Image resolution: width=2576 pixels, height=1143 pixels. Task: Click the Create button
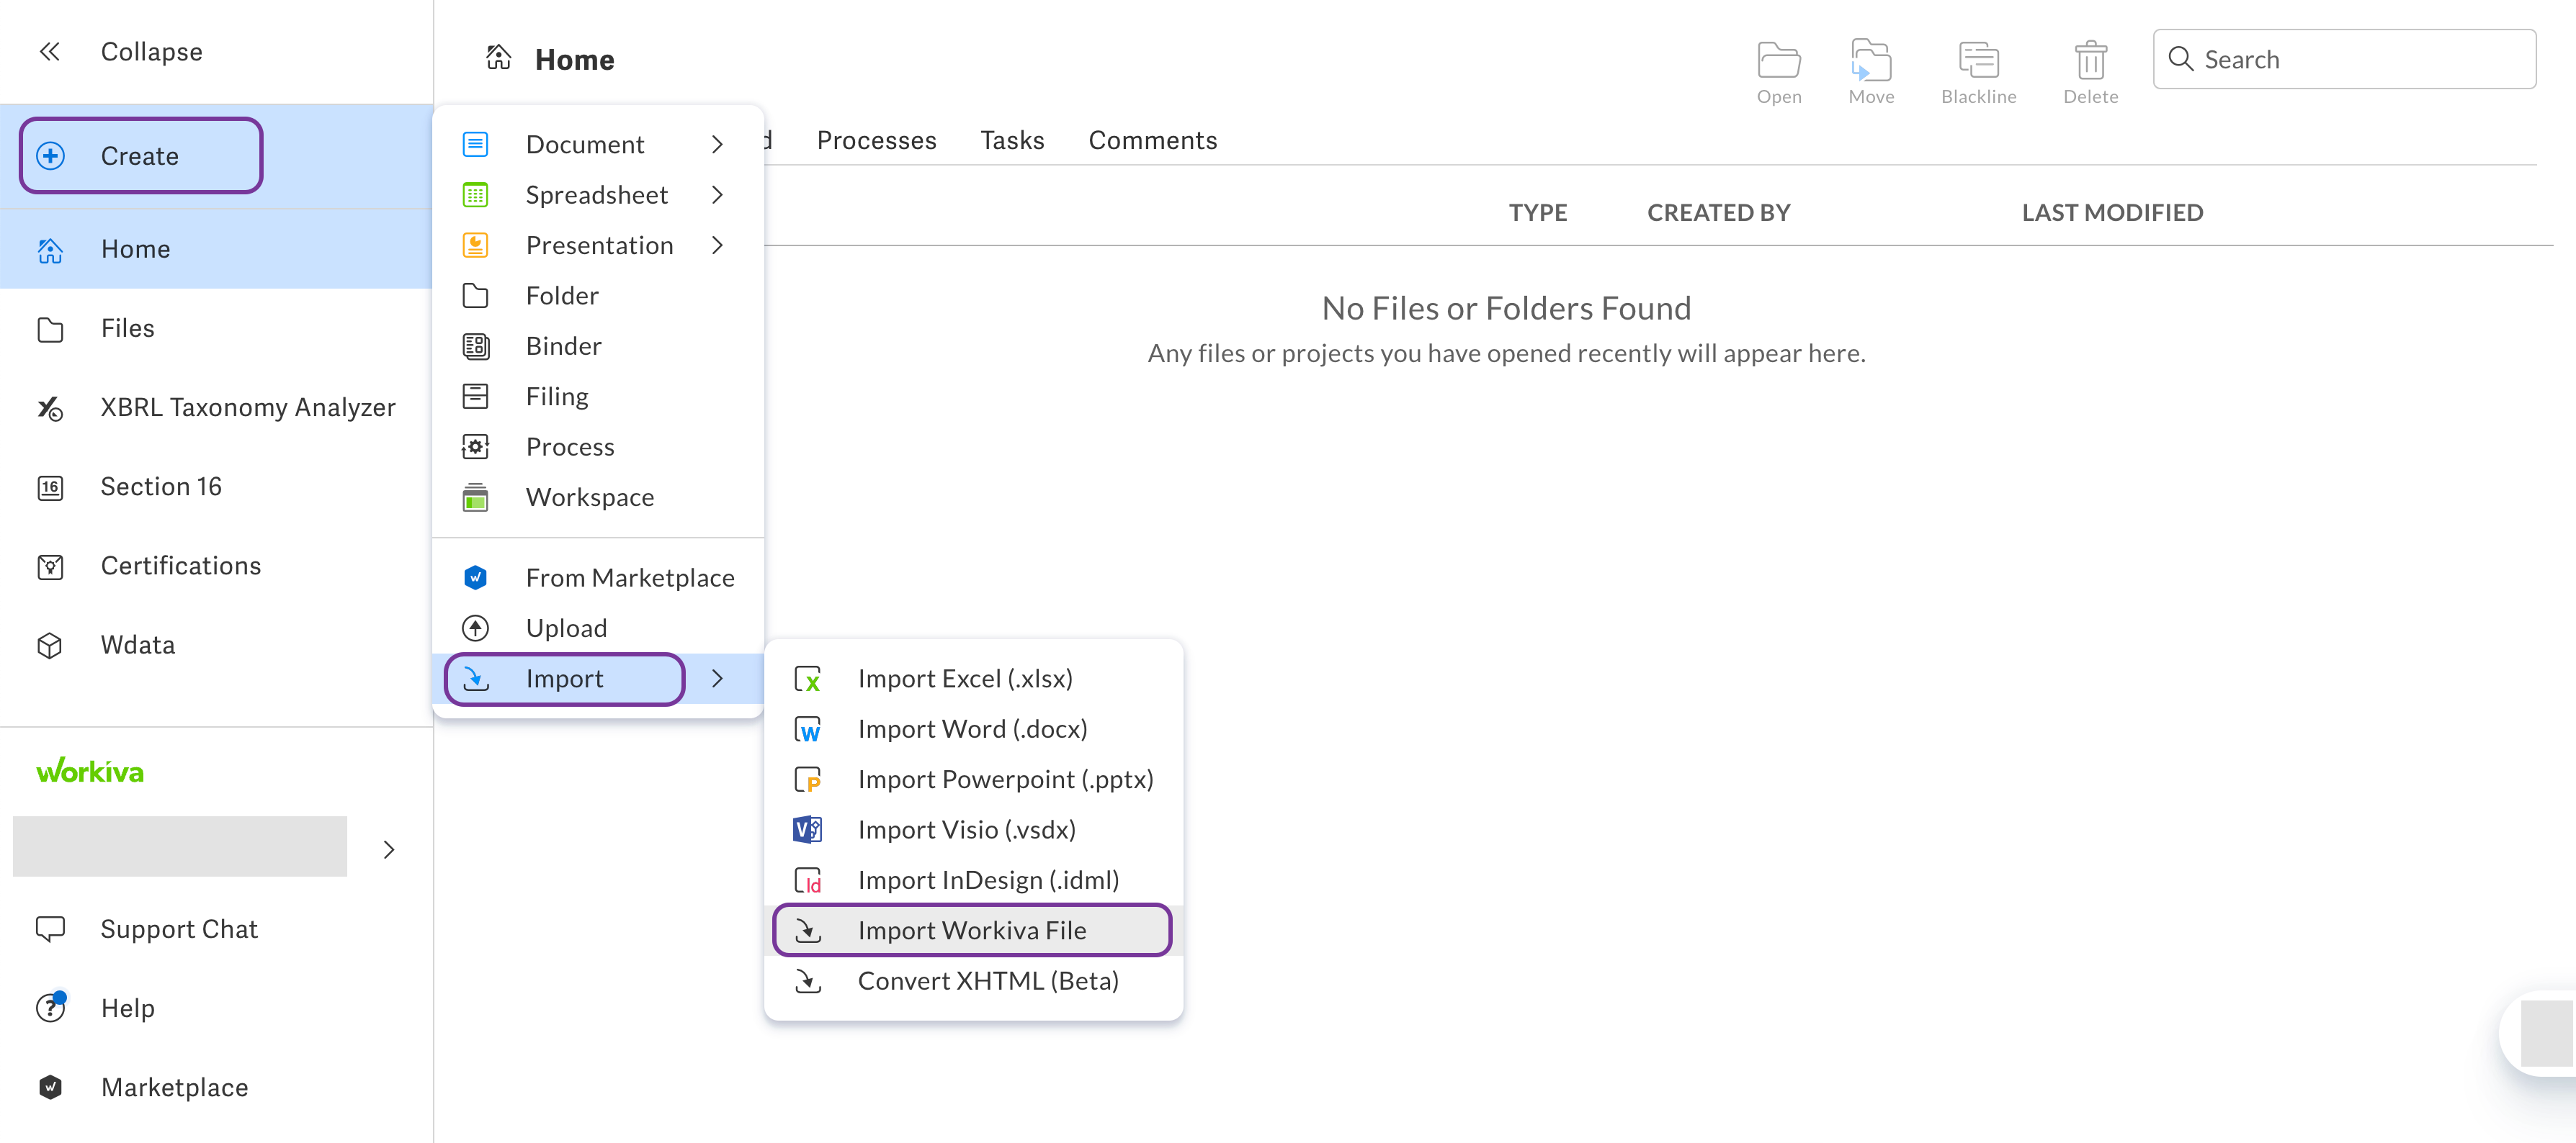[140, 156]
